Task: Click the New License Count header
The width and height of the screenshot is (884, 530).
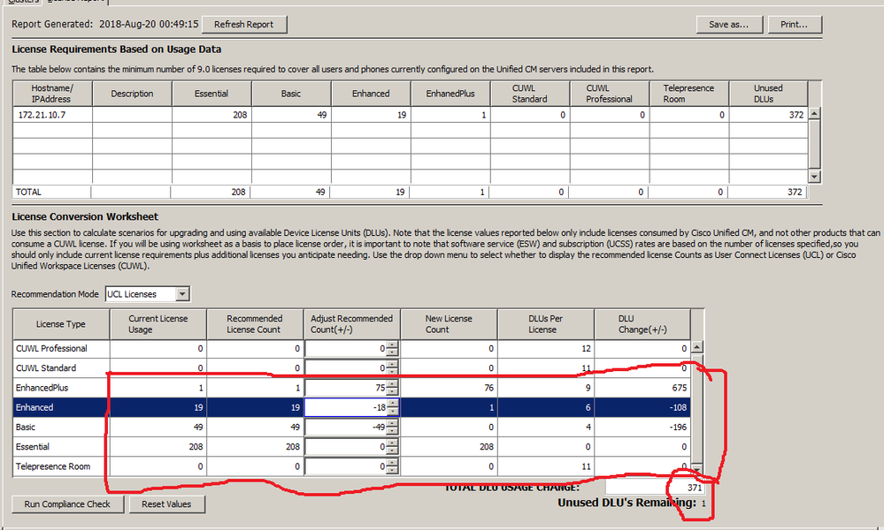Action: [449, 324]
